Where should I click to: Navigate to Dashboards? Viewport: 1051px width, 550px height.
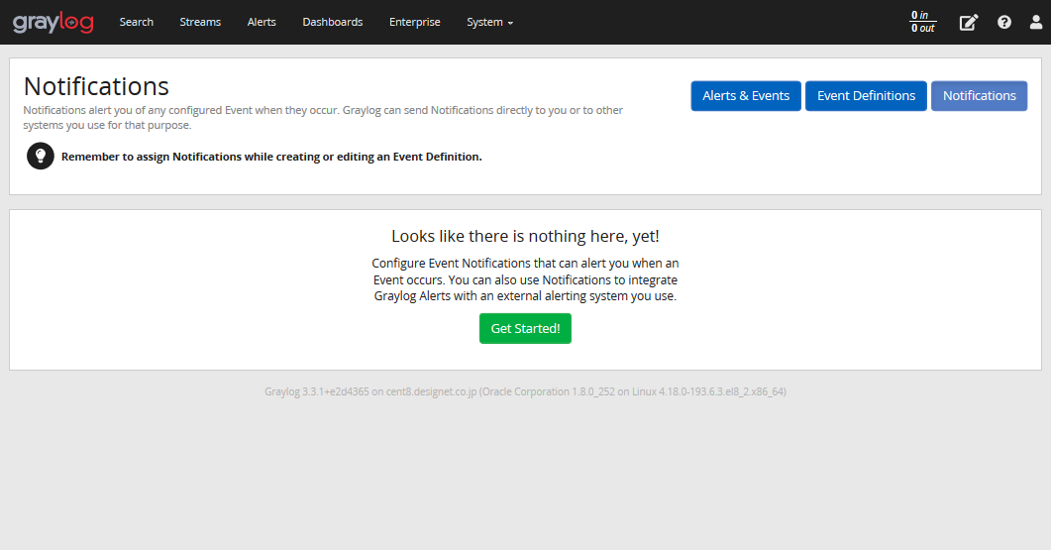(x=333, y=22)
